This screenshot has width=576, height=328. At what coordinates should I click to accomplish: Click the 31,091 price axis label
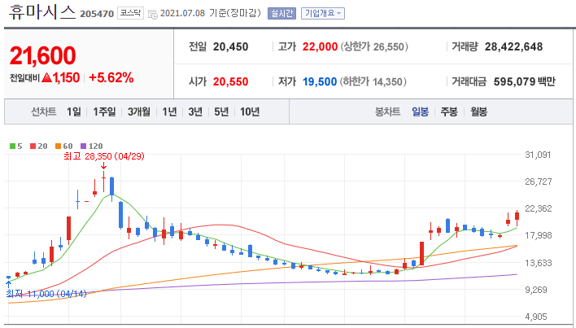tap(538, 155)
